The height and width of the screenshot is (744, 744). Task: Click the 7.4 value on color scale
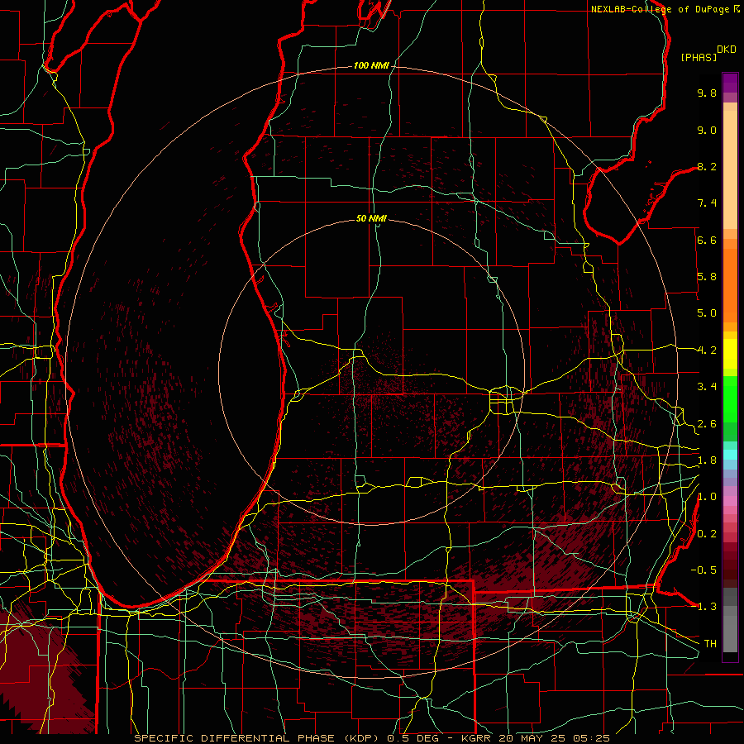click(707, 203)
